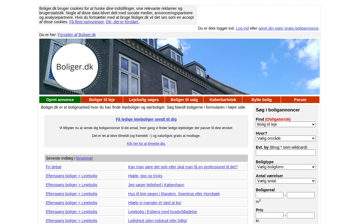Expand the 'Vælg antal' rooms dropdown

(286, 181)
